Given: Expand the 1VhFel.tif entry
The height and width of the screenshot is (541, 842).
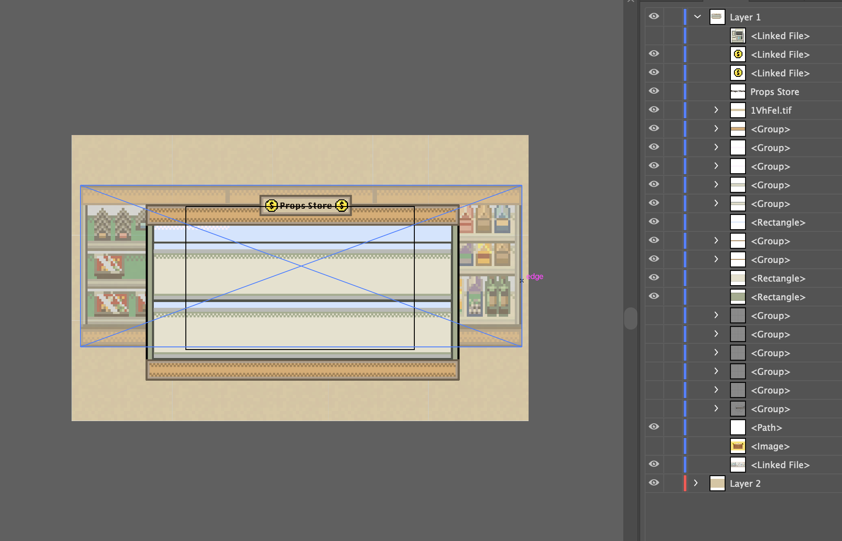Looking at the screenshot, I should coord(716,110).
